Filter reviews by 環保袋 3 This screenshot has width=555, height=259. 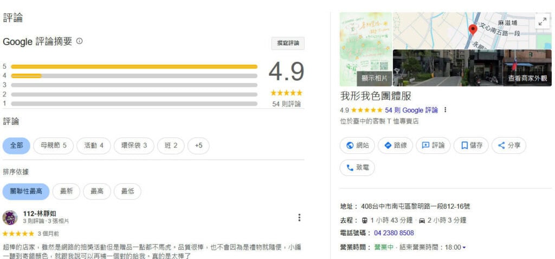(134, 146)
